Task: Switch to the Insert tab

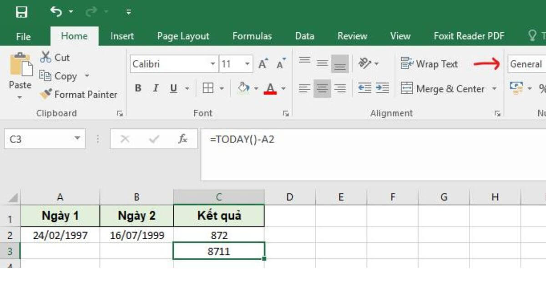Action: click(x=122, y=36)
